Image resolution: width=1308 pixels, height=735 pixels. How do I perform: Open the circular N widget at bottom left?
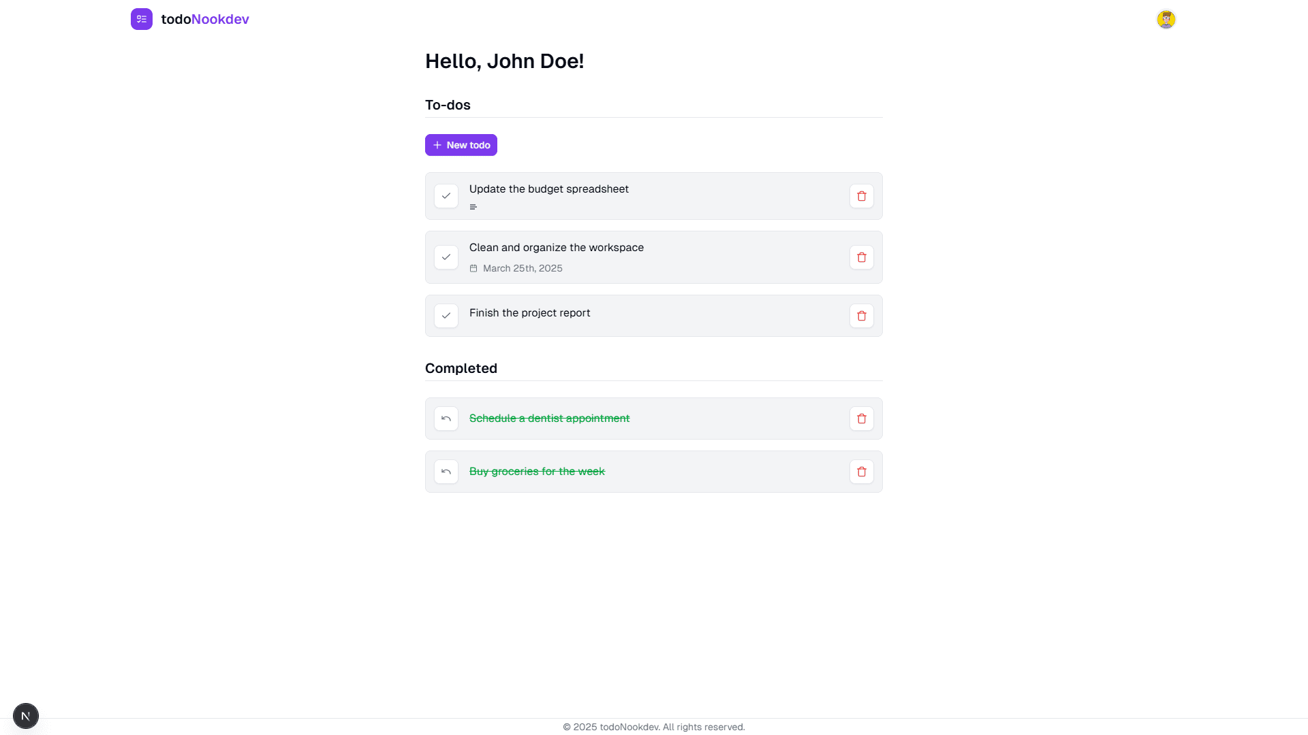coord(26,715)
